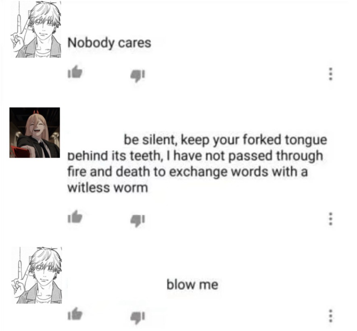The height and width of the screenshot is (331, 357).
Task: Dislike the "witless worm" comment
Action: 137,221
